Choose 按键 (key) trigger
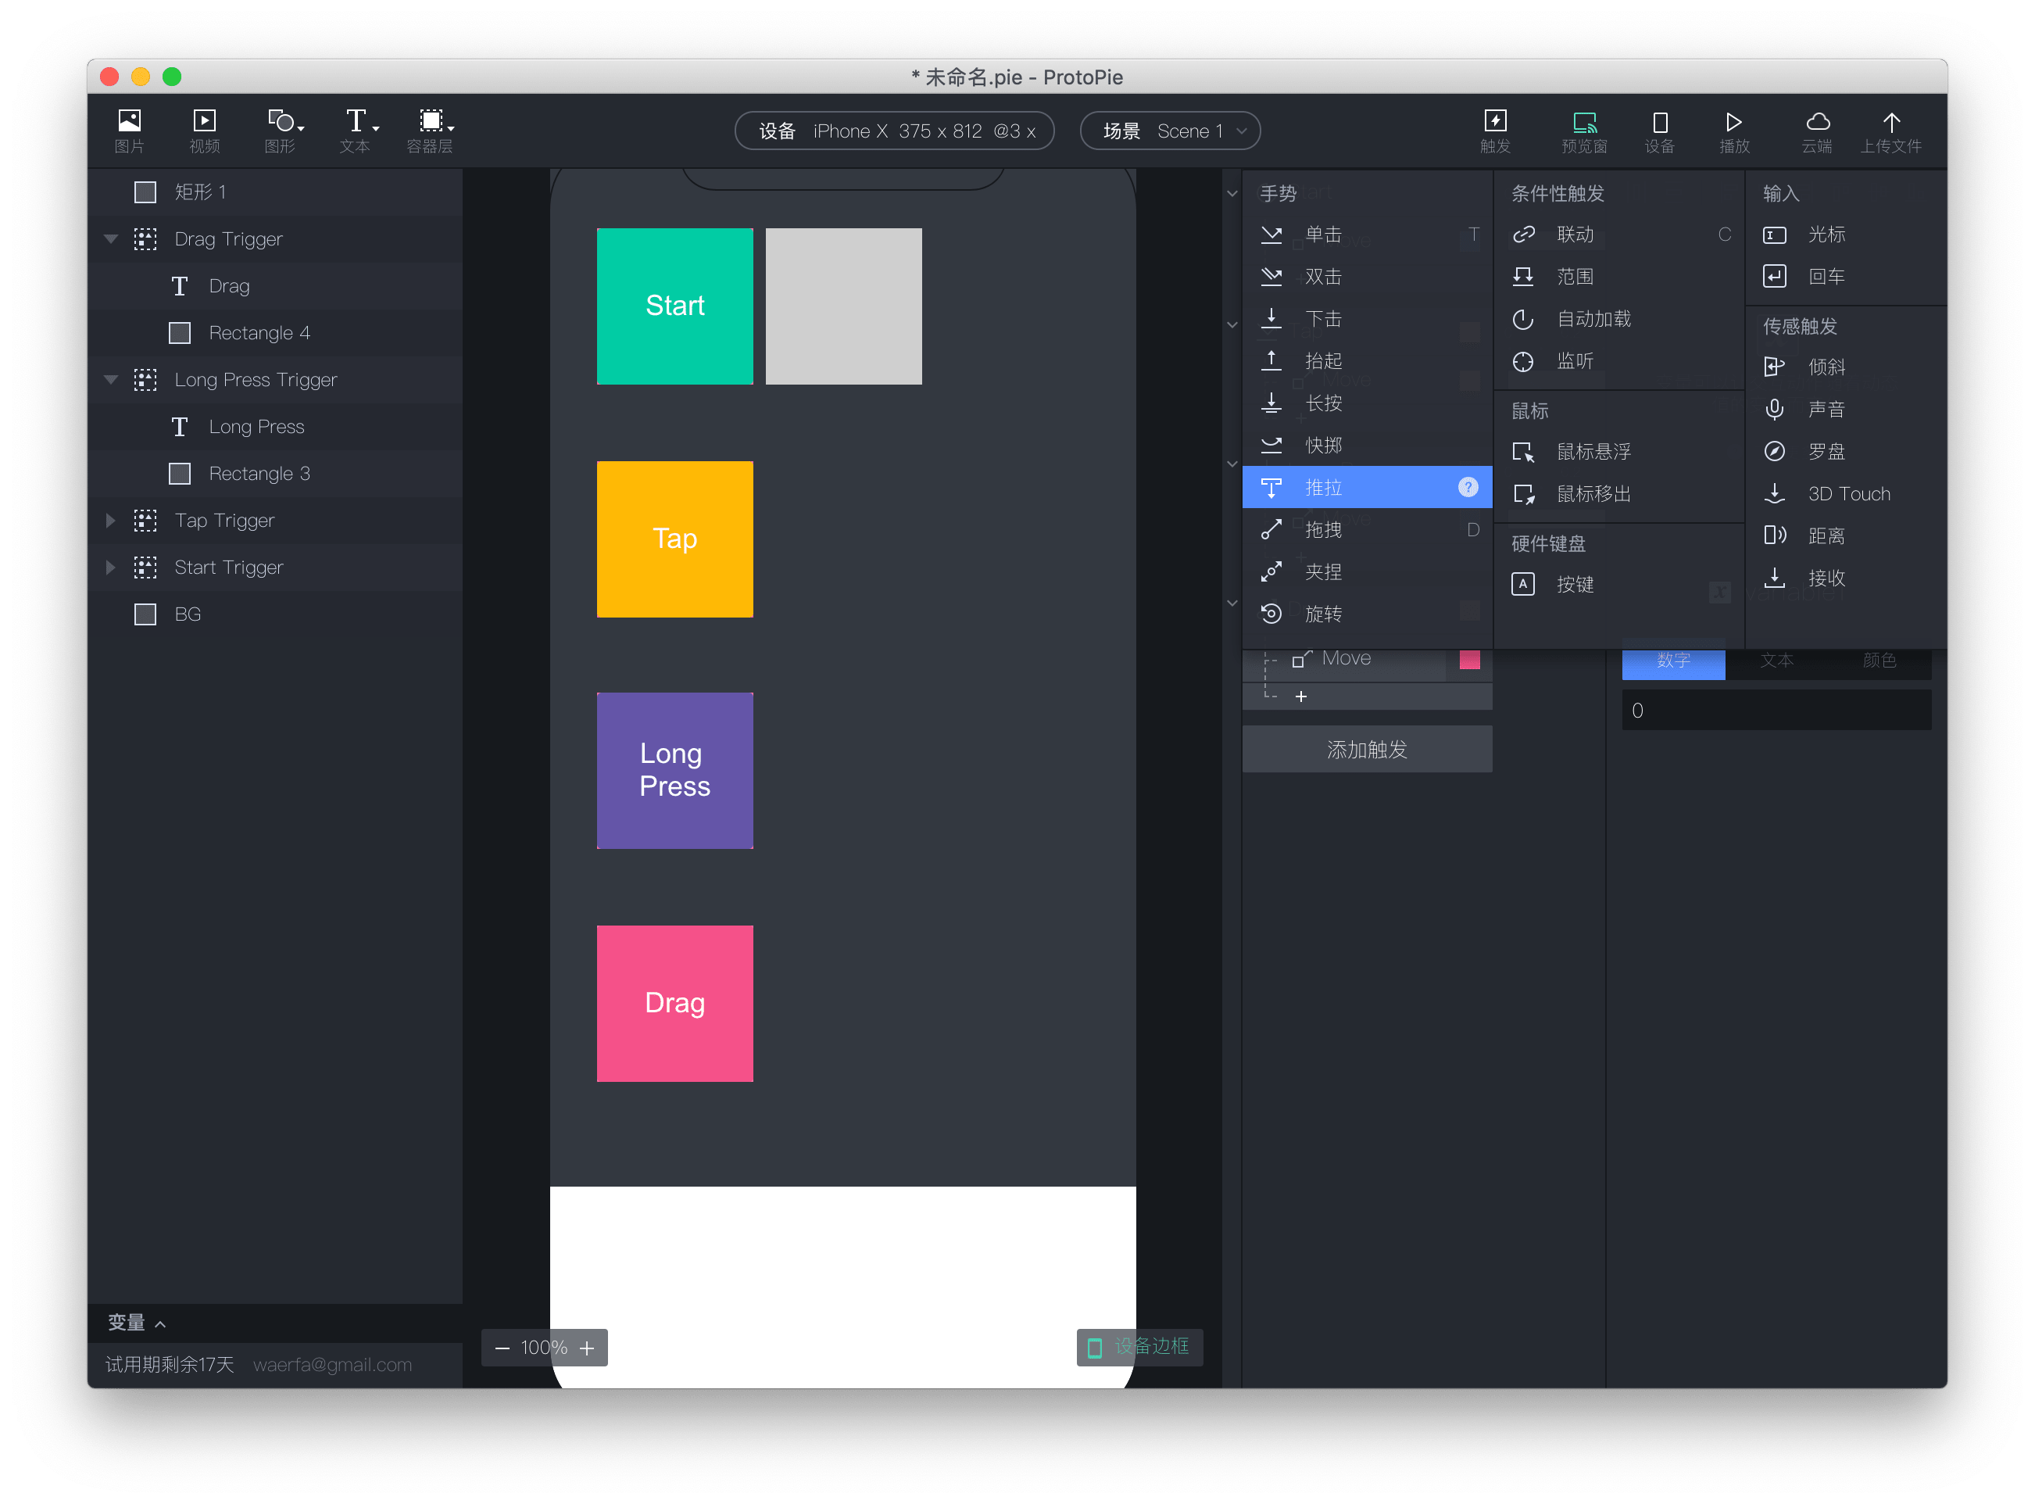 point(1619,585)
